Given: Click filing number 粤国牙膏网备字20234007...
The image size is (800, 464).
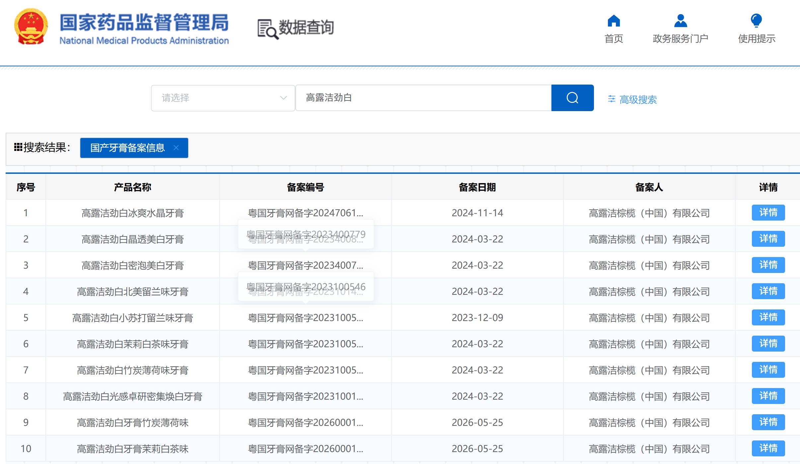Looking at the screenshot, I should 305,265.
